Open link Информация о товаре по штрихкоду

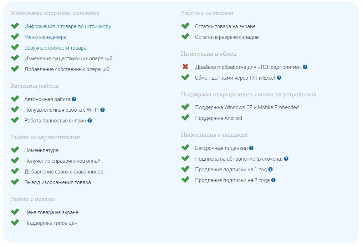coord(68,26)
